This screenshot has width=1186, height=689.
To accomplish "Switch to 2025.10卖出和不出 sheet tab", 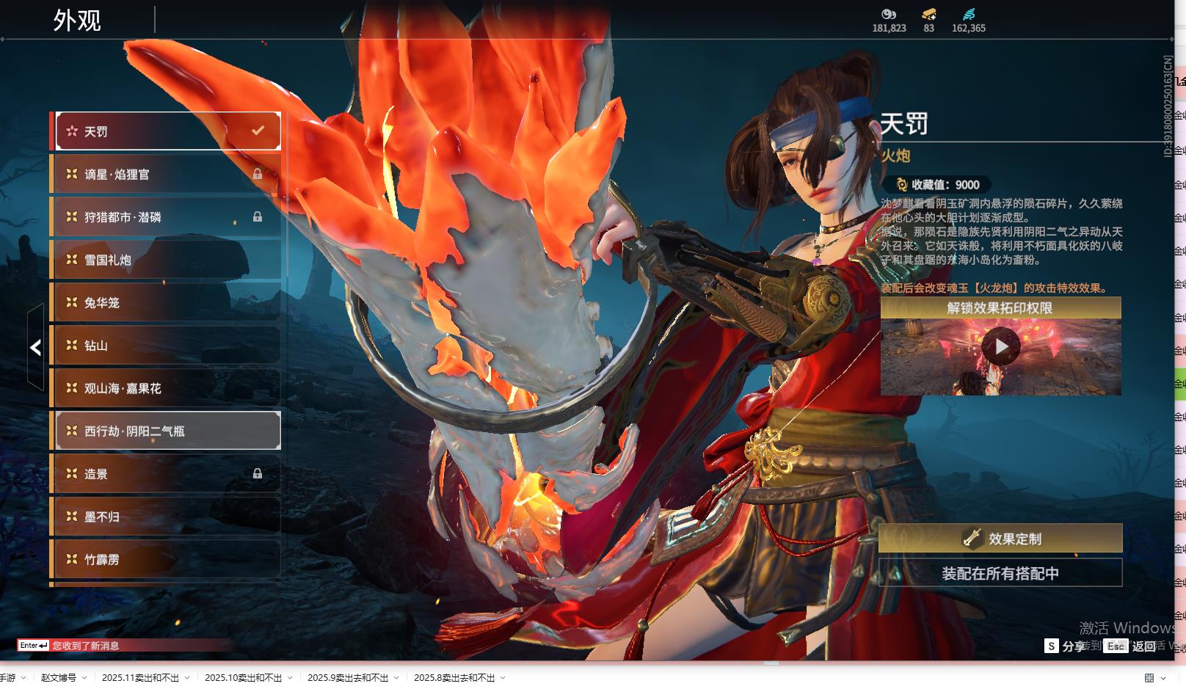I will click(x=243, y=678).
